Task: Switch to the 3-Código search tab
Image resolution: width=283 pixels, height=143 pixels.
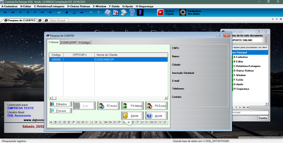Action: [x=84, y=42]
